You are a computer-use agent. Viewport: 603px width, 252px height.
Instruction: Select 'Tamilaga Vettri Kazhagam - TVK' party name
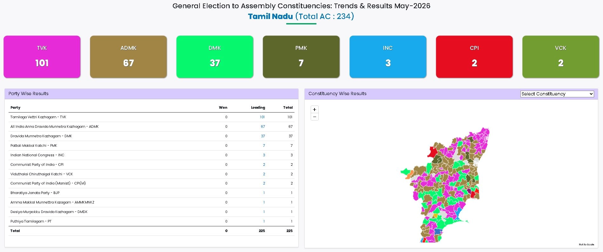coord(38,117)
